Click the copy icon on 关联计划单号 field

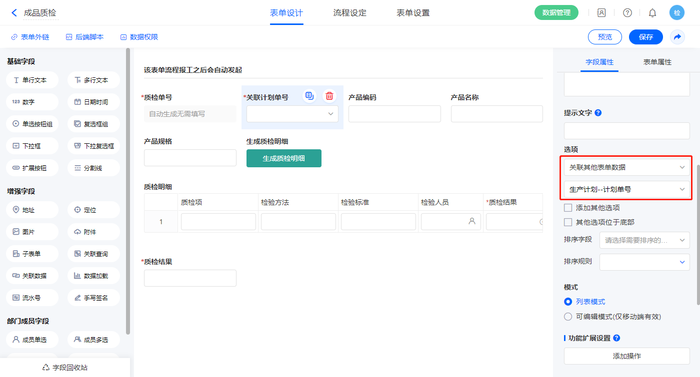309,96
